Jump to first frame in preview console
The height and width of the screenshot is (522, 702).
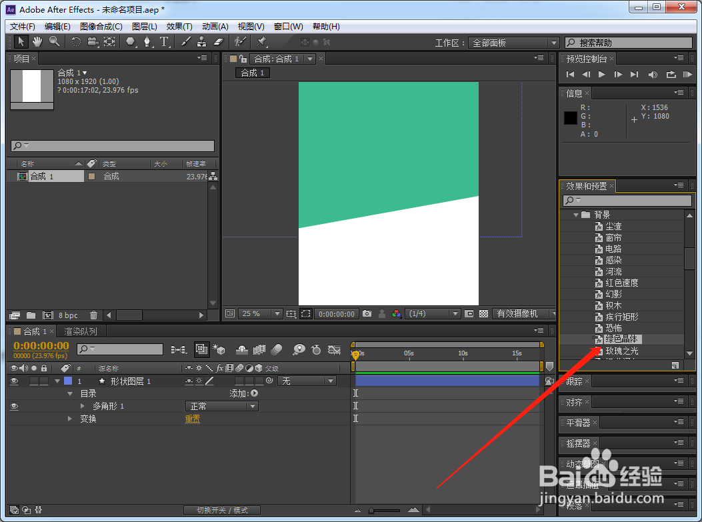tap(570, 74)
